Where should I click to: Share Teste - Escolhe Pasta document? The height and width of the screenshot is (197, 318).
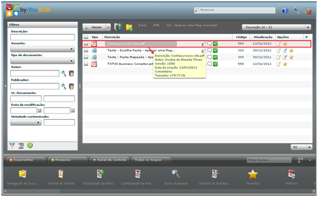(215, 50)
